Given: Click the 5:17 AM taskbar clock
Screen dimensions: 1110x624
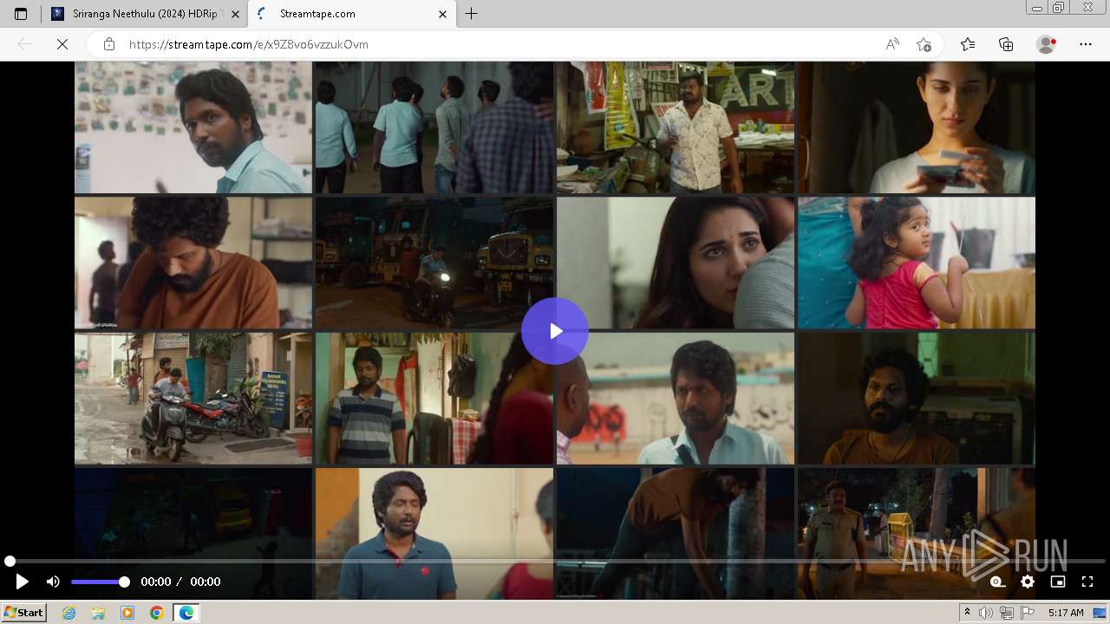Looking at the screenshot, I should click(1066, 613).
